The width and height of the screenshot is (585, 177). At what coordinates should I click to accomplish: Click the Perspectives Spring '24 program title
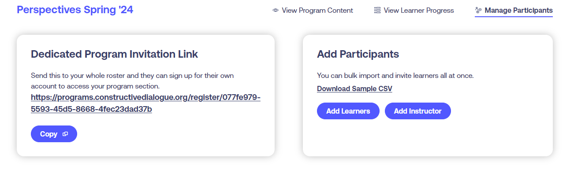pyautogui.click(x=75, y=10)
